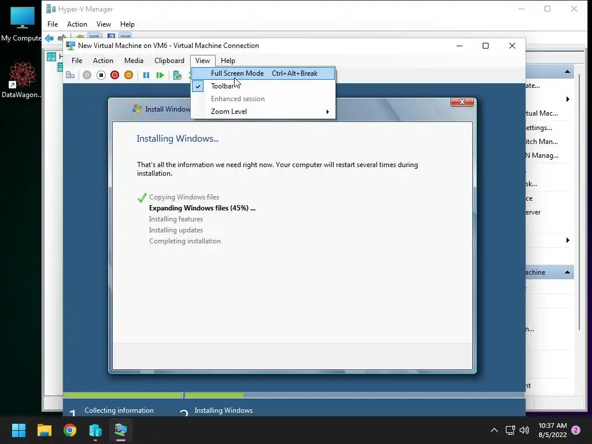Toggle the Toolbar checked option
592x444 pixels.
(263, 86)
